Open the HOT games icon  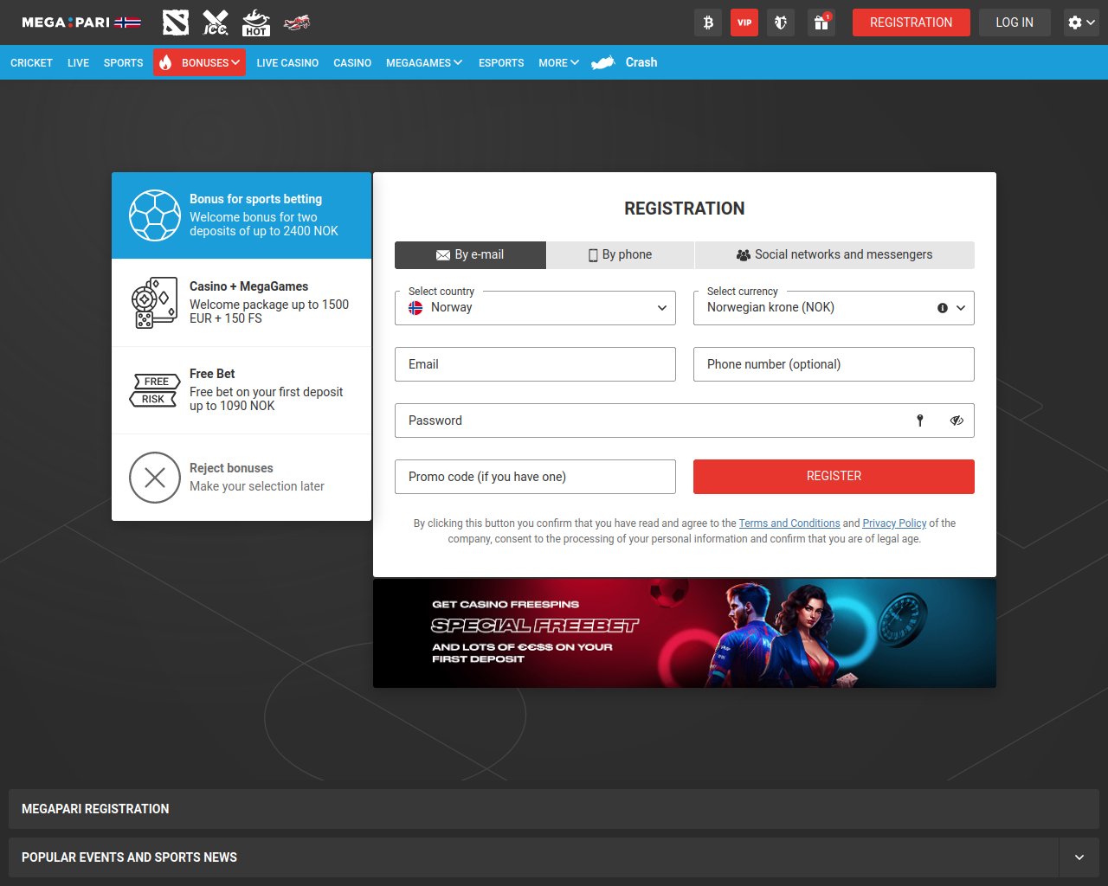click(256, 22)
